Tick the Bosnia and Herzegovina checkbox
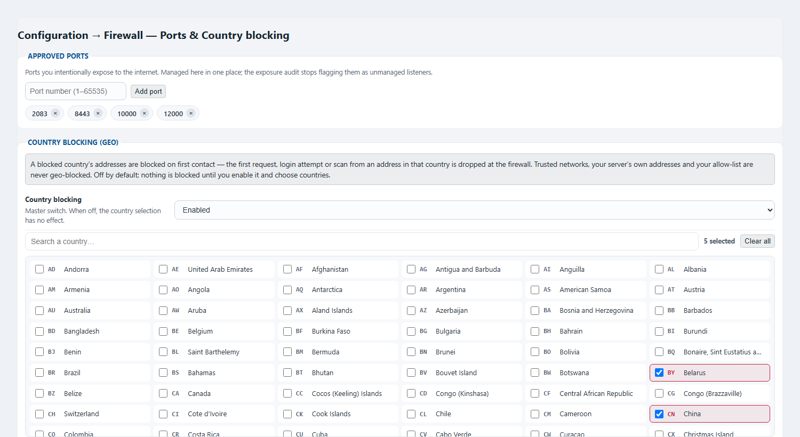 535,310
